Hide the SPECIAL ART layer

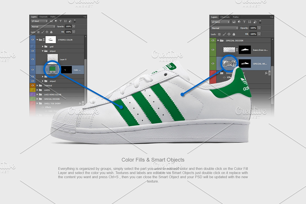(213, 64)
